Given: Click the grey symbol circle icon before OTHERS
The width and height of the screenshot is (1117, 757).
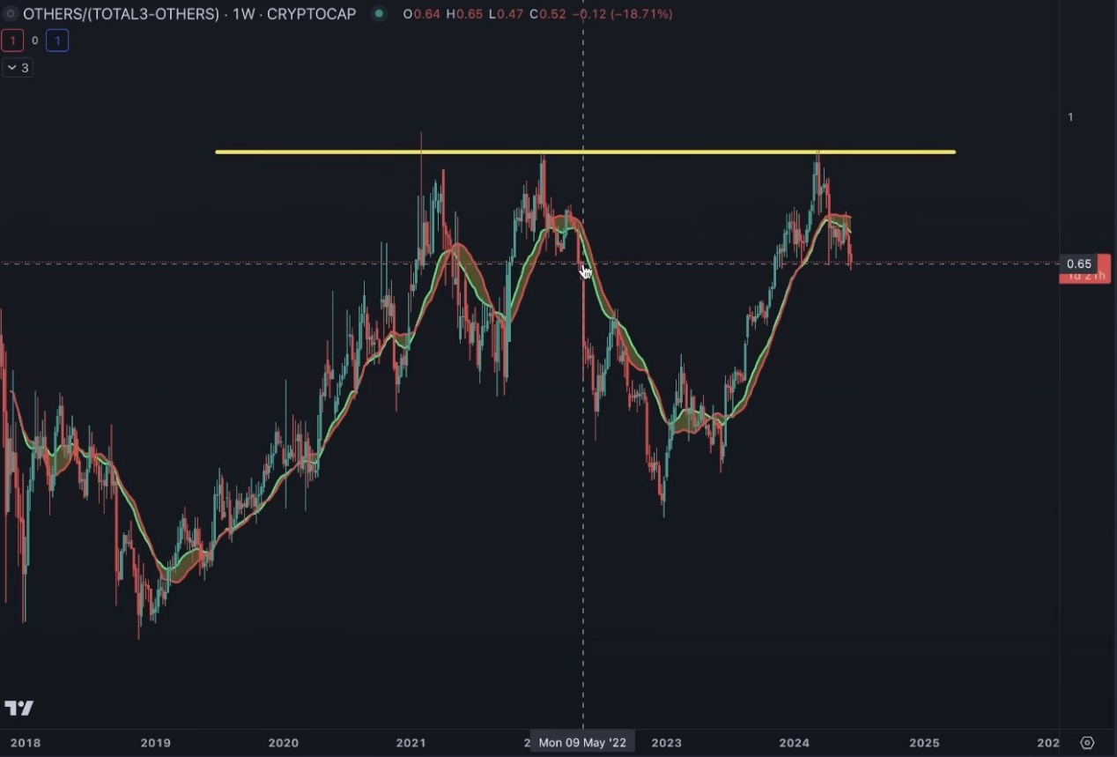Looking at the screenshot, I should pyautogui.click(x=11, y=14).
